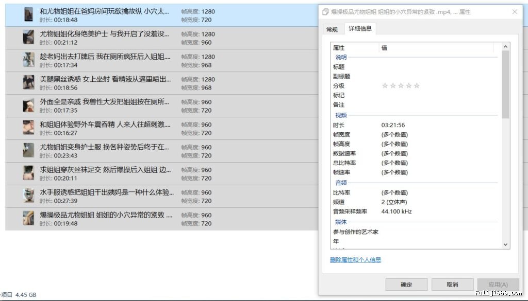Click the 媒体 section heading
Viewport: 528px width, 301px height.
coord(341,222)
